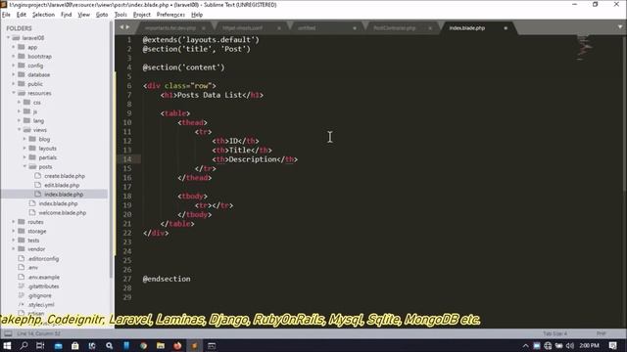Open Task View on the taskbar
The image size is (627, 352).
[x=40, y=345]
